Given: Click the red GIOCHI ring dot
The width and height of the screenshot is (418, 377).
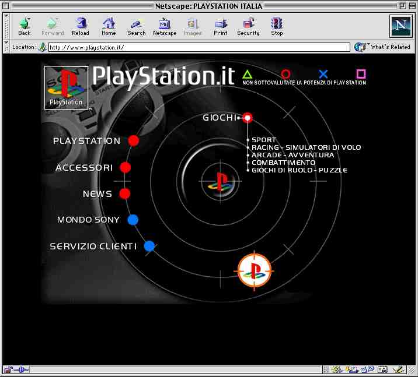Looking at the screenshot, I should tap(248, 118).
